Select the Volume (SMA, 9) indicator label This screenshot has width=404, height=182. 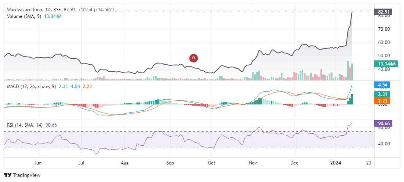coord(24,16)
